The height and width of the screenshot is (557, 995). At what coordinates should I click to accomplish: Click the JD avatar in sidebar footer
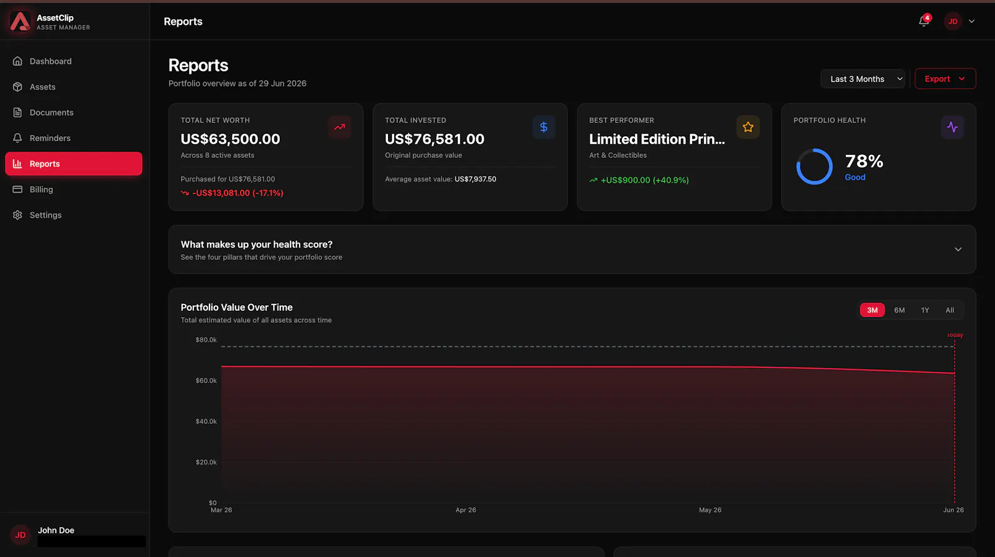(x=21, y=535)
